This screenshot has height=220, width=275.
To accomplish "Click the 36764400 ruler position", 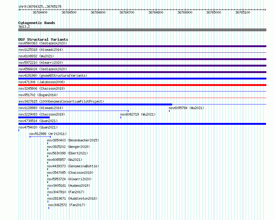I will [x=40, y=12].
